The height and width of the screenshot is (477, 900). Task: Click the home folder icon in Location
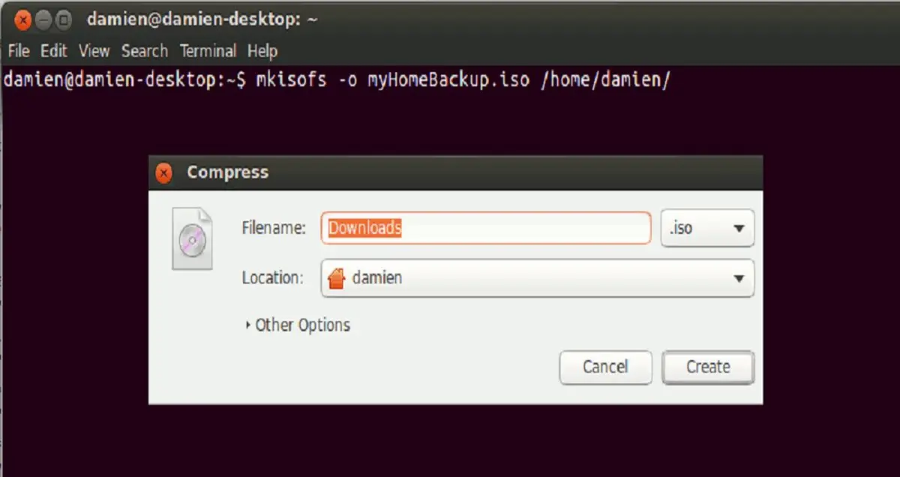337,278
